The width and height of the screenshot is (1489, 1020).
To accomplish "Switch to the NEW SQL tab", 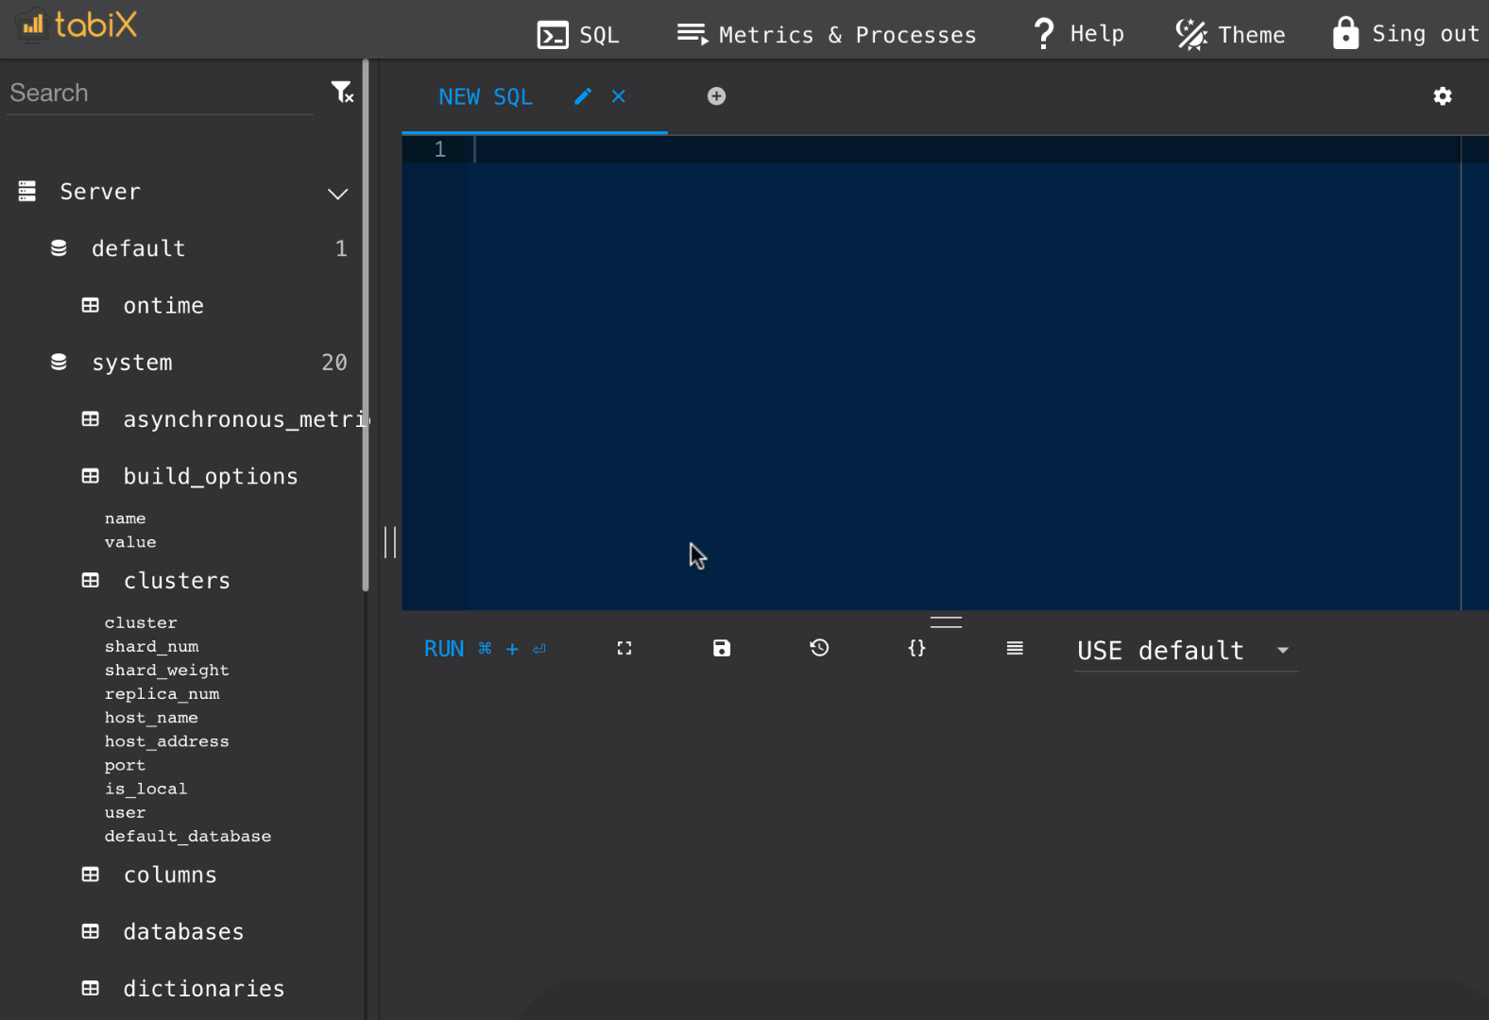I will 486,97.
